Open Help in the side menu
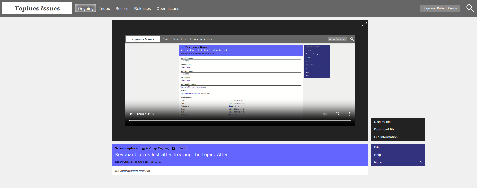Viewport: 477px width, 188px height. [377, 155]
